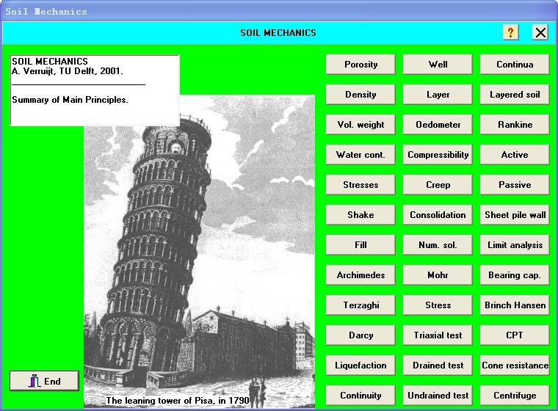The height and width of the screenshot is (411, 558).
Task: Select the Triaxial test topic
Action: (x=438, y=335)
